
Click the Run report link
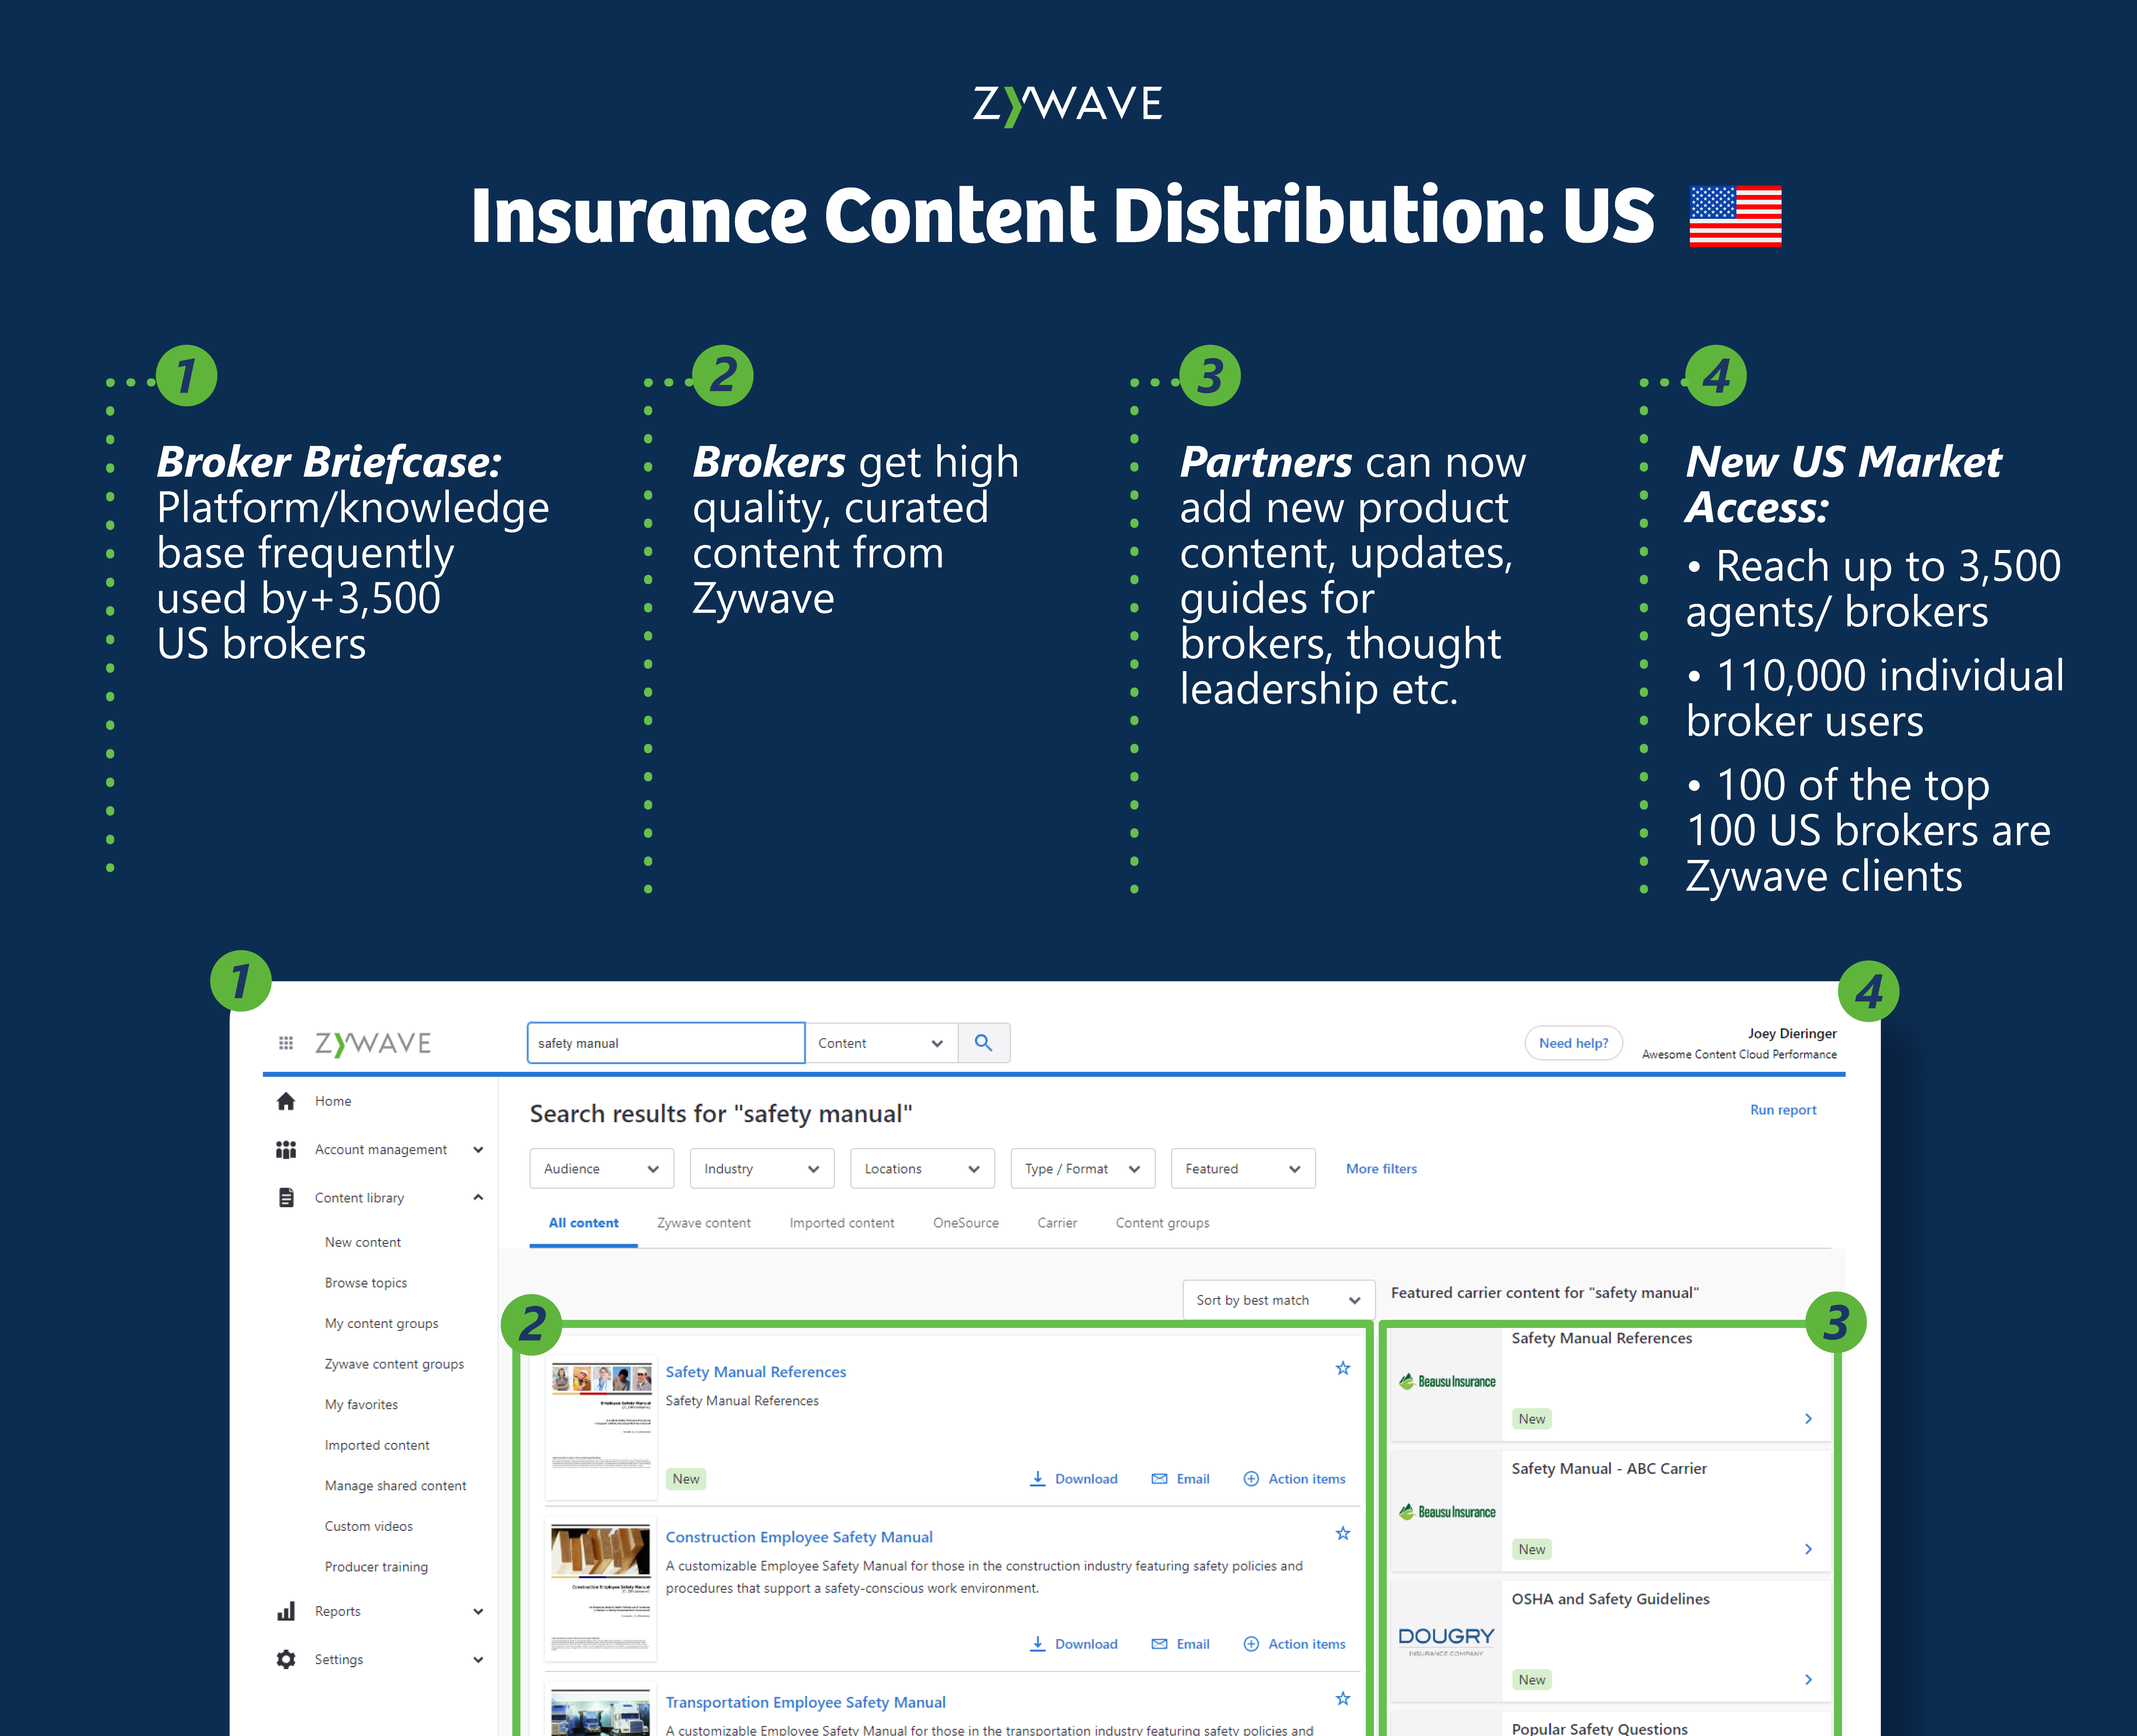tap(1783, 1110)
